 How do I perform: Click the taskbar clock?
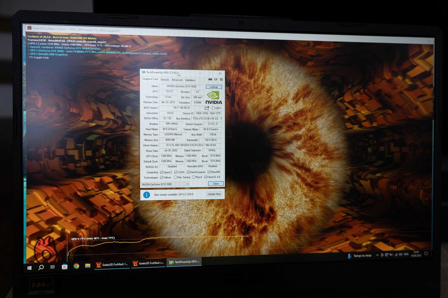(x=415, y=254)
